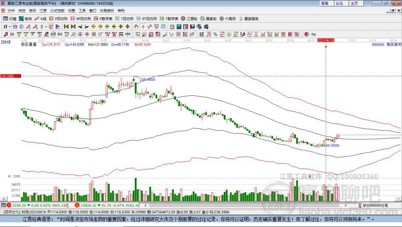The width and height of the screenshot is (402, 227).
Task: Open the 江恩 menu
Action: (x=43, y=11)
